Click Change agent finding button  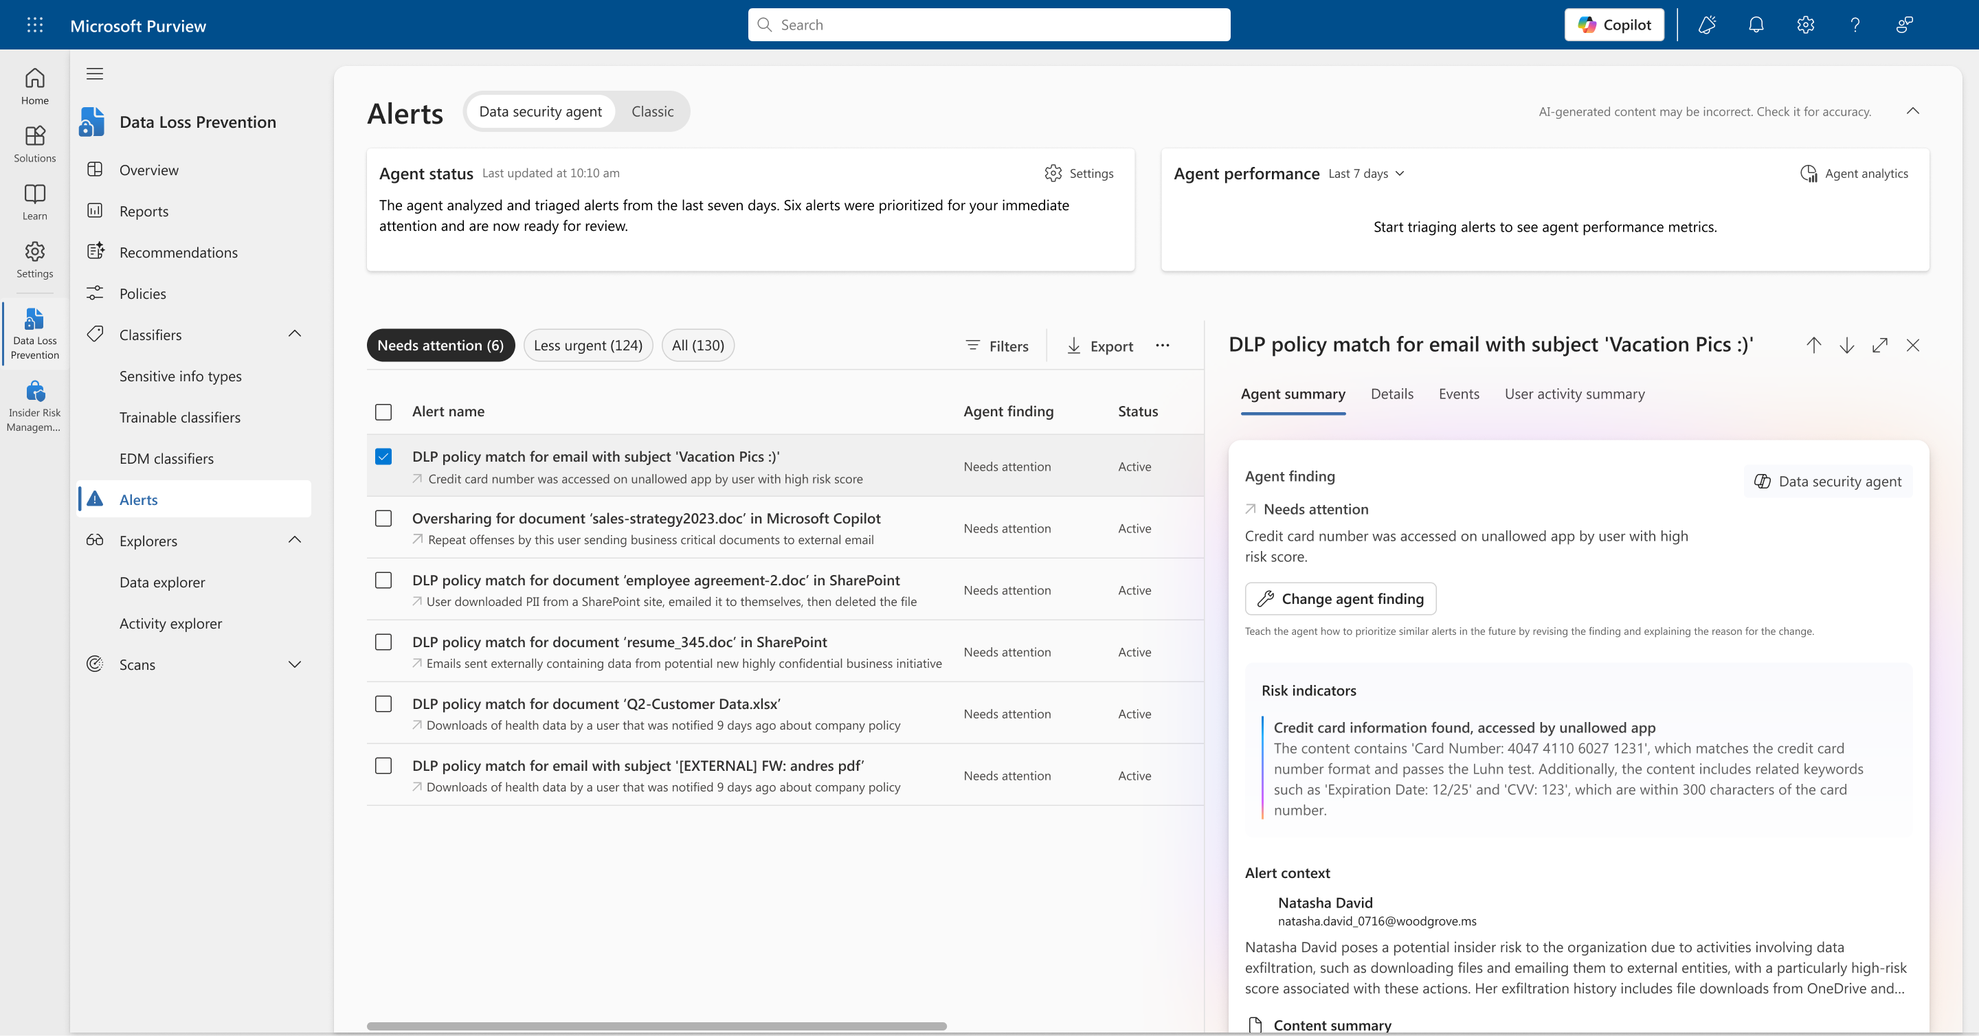click(1341, 599)
